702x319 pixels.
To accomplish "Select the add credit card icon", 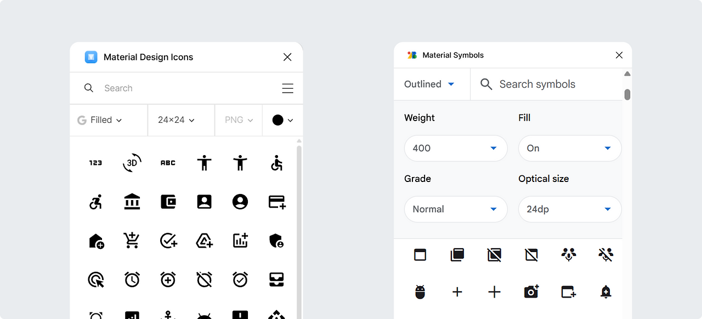I will pos(277,202).
